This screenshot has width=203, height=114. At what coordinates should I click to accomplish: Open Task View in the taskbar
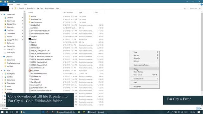click(12, 112)
